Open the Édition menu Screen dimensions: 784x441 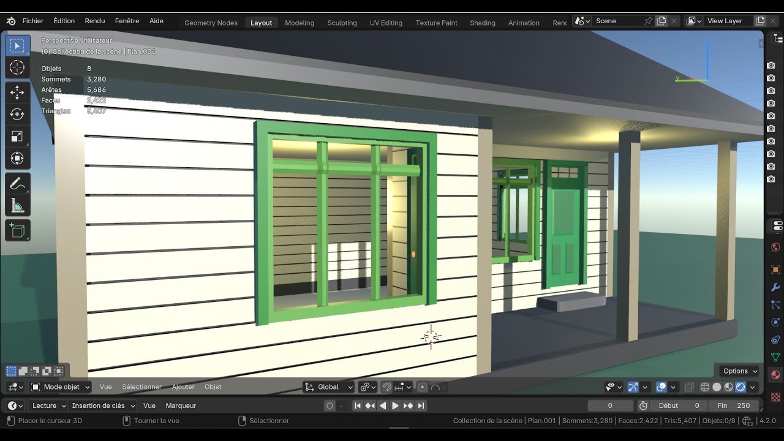(x=64, y=21)
